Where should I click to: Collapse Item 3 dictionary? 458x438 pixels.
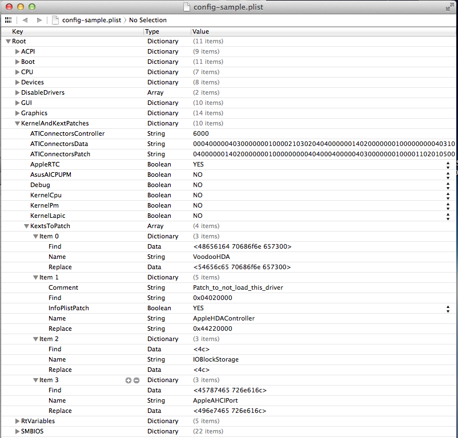coord(35,380)
